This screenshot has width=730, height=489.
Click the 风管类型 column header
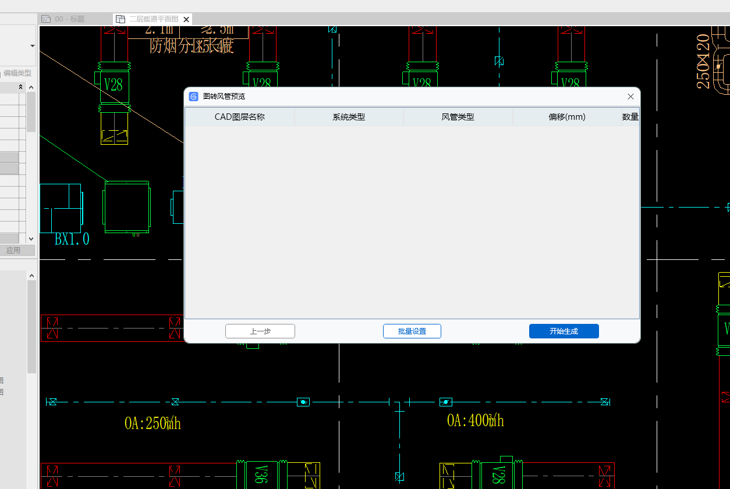point(458,117)
